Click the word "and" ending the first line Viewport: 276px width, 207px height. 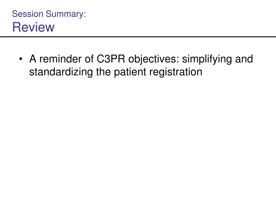[x=244, y=58]
